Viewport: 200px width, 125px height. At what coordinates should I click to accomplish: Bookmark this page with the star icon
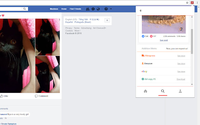(x=187, y=3)
